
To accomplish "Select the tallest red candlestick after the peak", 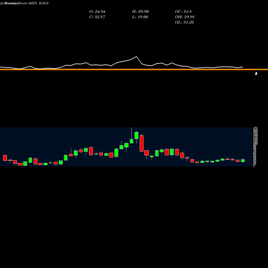I will (142, 143).
